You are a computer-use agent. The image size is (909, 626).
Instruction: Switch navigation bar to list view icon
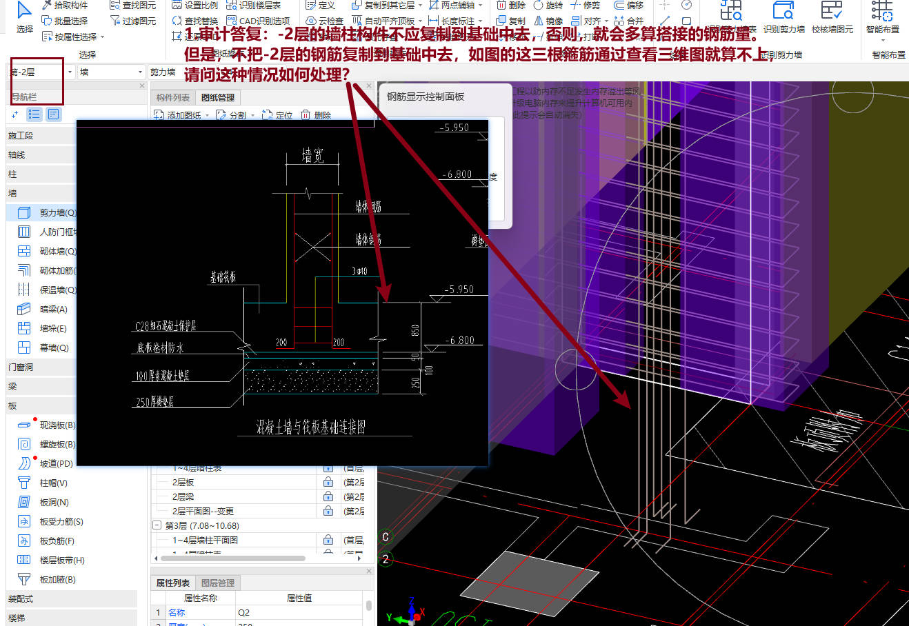coord(34,114)
